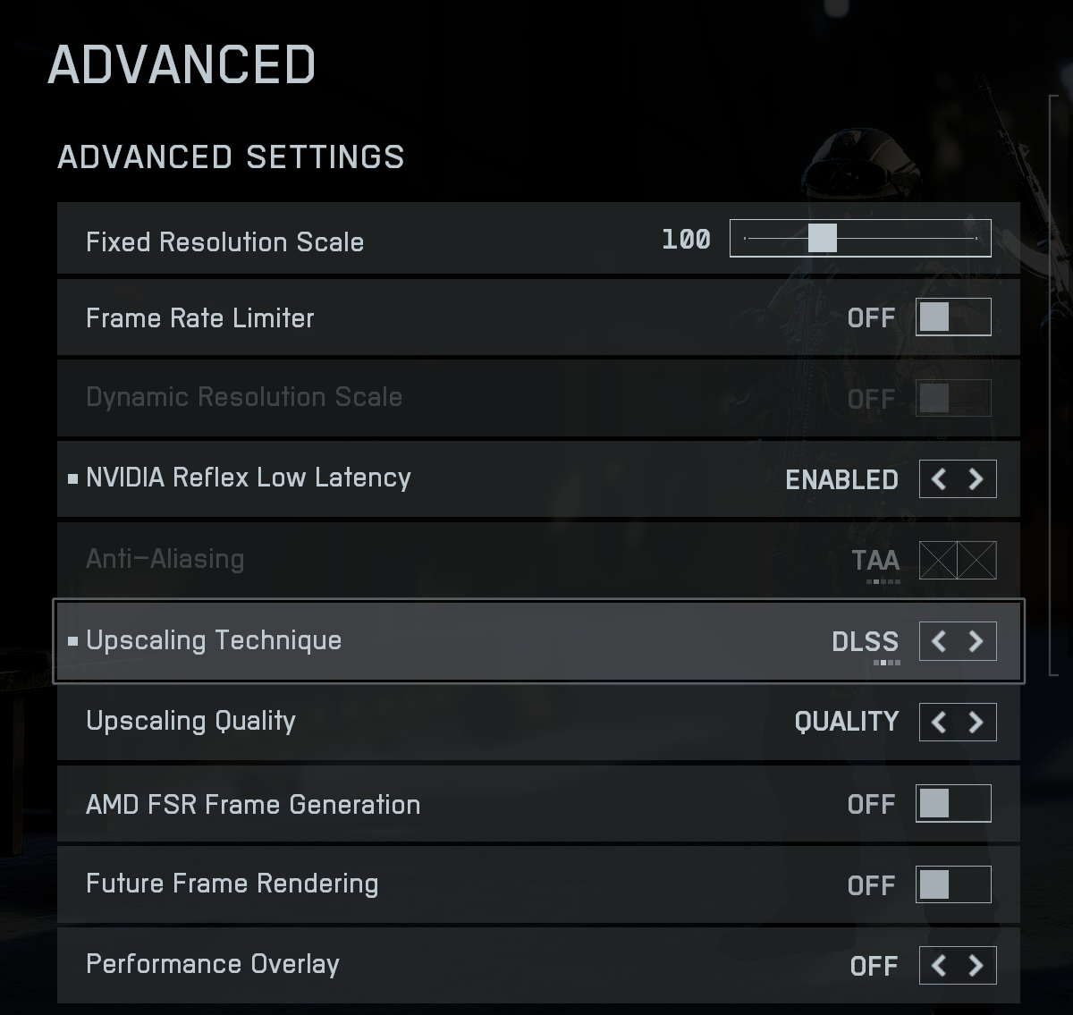Select the Upscaling Technique settings row label
Viewport: 1073px width, 1015px height.
coord(214,640)
